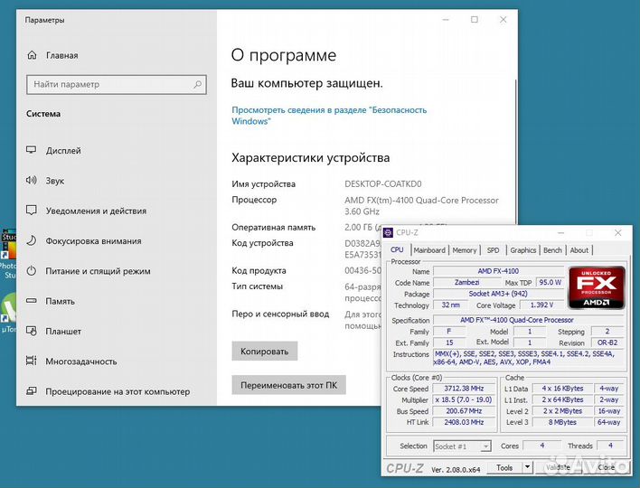Viewport: 640px width, 488px height.
Task: Click the Package value Socket AM3+ (942)
Action: 498,294
